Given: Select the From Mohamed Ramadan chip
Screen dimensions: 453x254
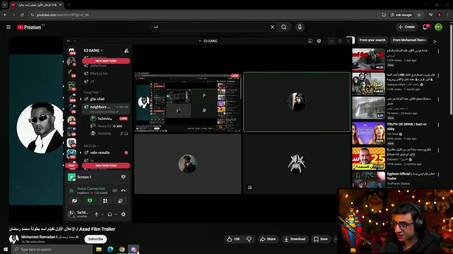Looking at the screenshot, I should point(410,40).
